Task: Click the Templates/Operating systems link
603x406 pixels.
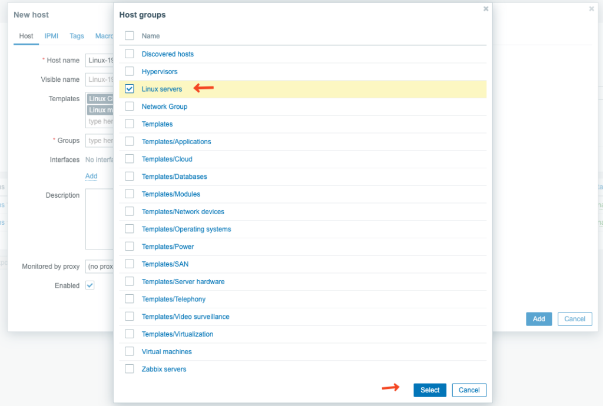Action: pyautogui.click(x=186, y=229)
